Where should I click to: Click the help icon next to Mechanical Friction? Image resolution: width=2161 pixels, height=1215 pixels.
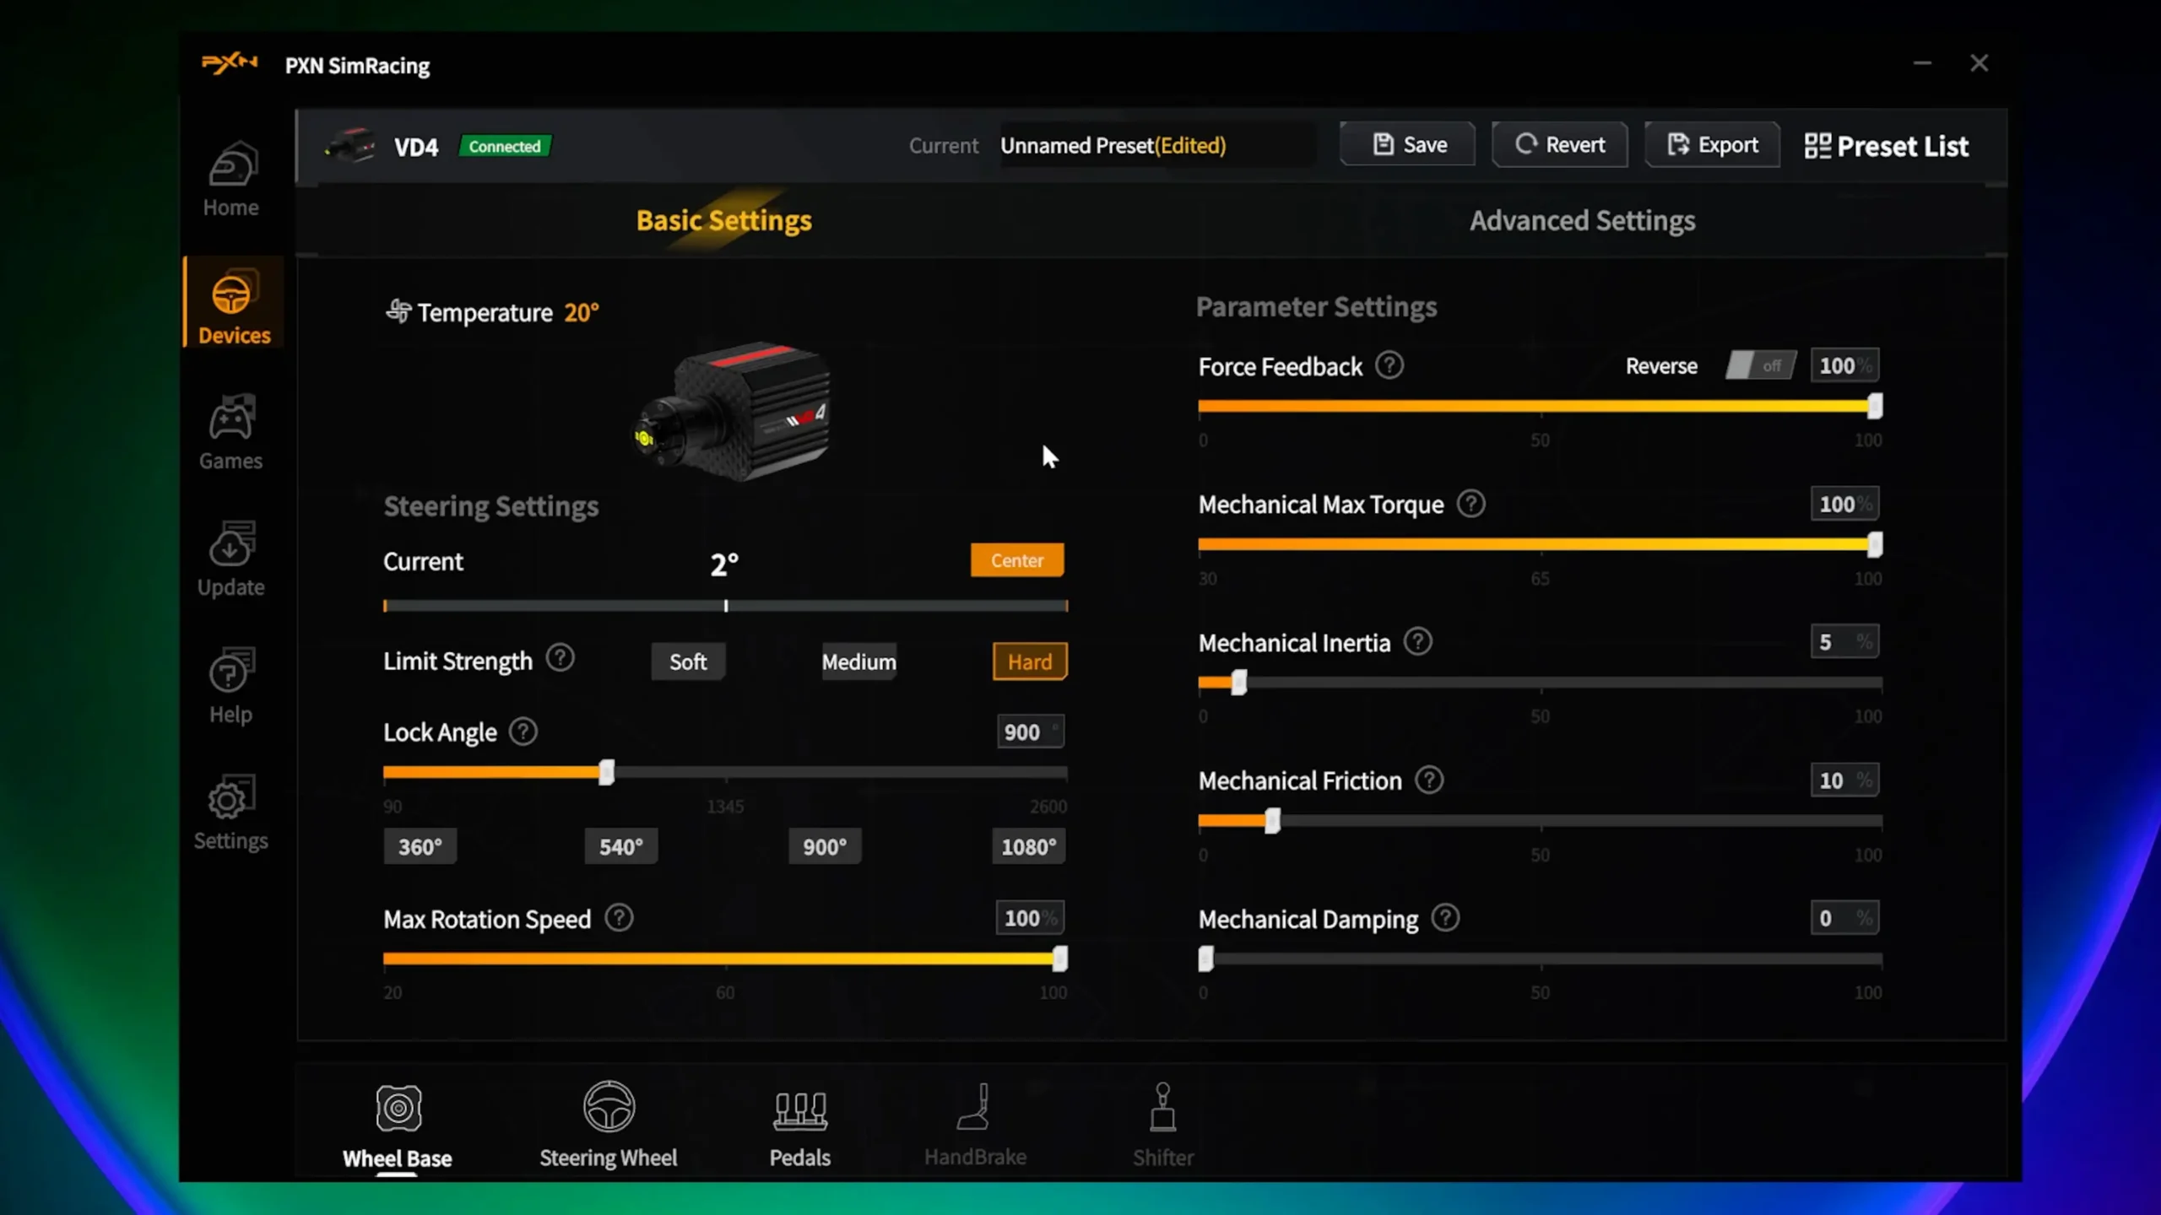pyautogui.click(x=1428, y=780)
